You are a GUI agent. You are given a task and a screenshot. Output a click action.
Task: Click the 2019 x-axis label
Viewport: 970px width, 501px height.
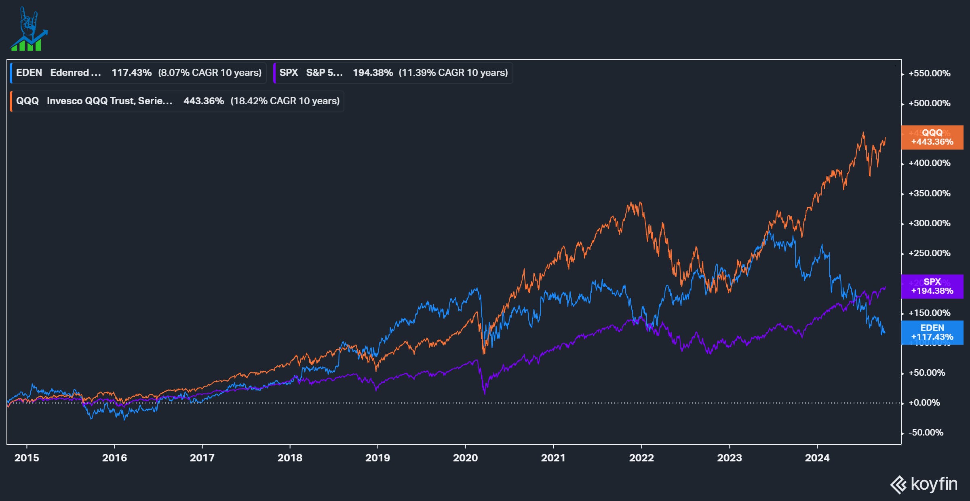tap(377, 458)
